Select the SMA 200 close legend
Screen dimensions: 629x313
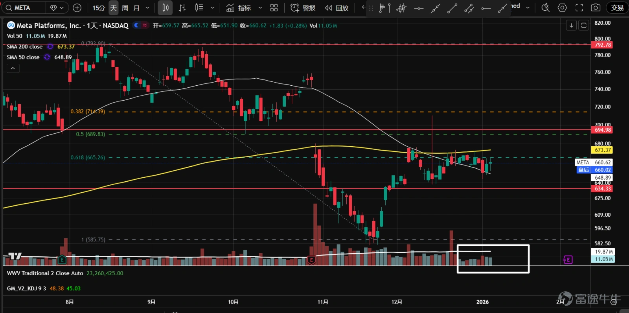pos(24,46)
